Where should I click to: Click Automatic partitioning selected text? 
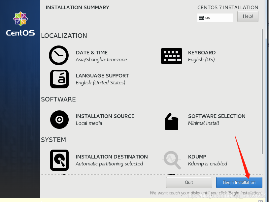click(109, 164)
